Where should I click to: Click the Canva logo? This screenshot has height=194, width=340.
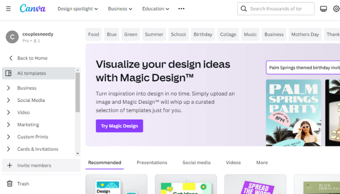pos(33,9)
